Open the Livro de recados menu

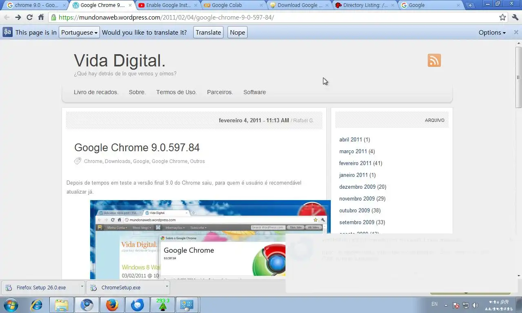[x=96, y=92]
